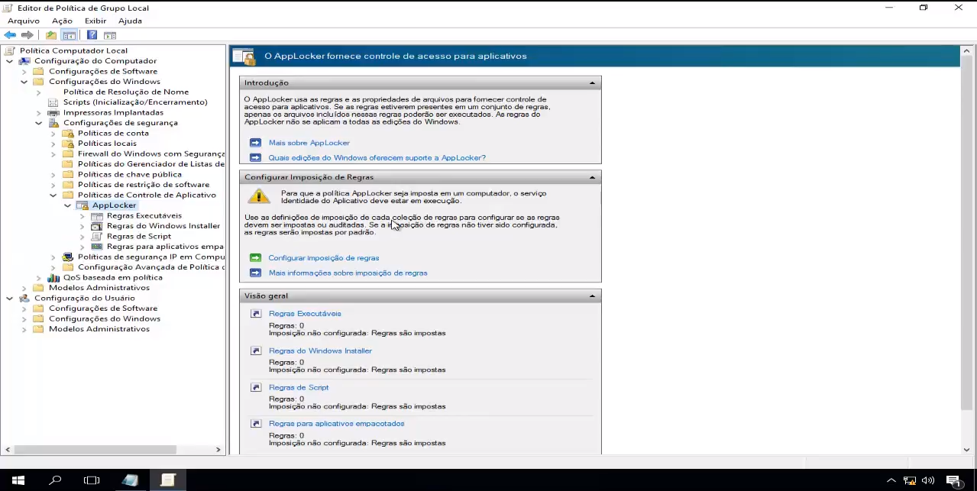Open taskbar search magnifier
This screenshot has width=977, height=491.
(55, 480)
